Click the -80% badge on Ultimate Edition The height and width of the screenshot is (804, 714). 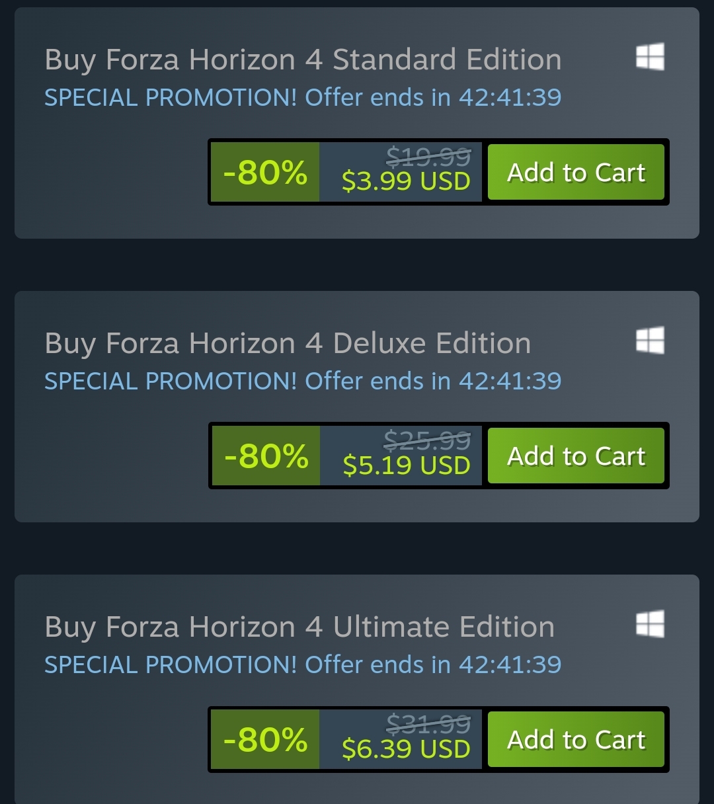click(x=265, y=740)
